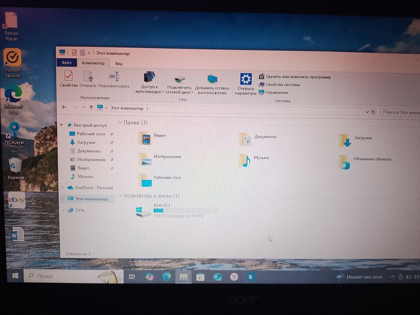Select the Музыка folder in main pane
Screen dimensions: 420x315
[x=253, y=160]
